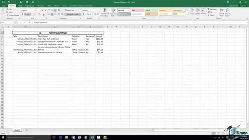Image resolution: width=249 pixels, height=140 pixels.
Task: Switch to the View tab
Action: tap(65, 6)
